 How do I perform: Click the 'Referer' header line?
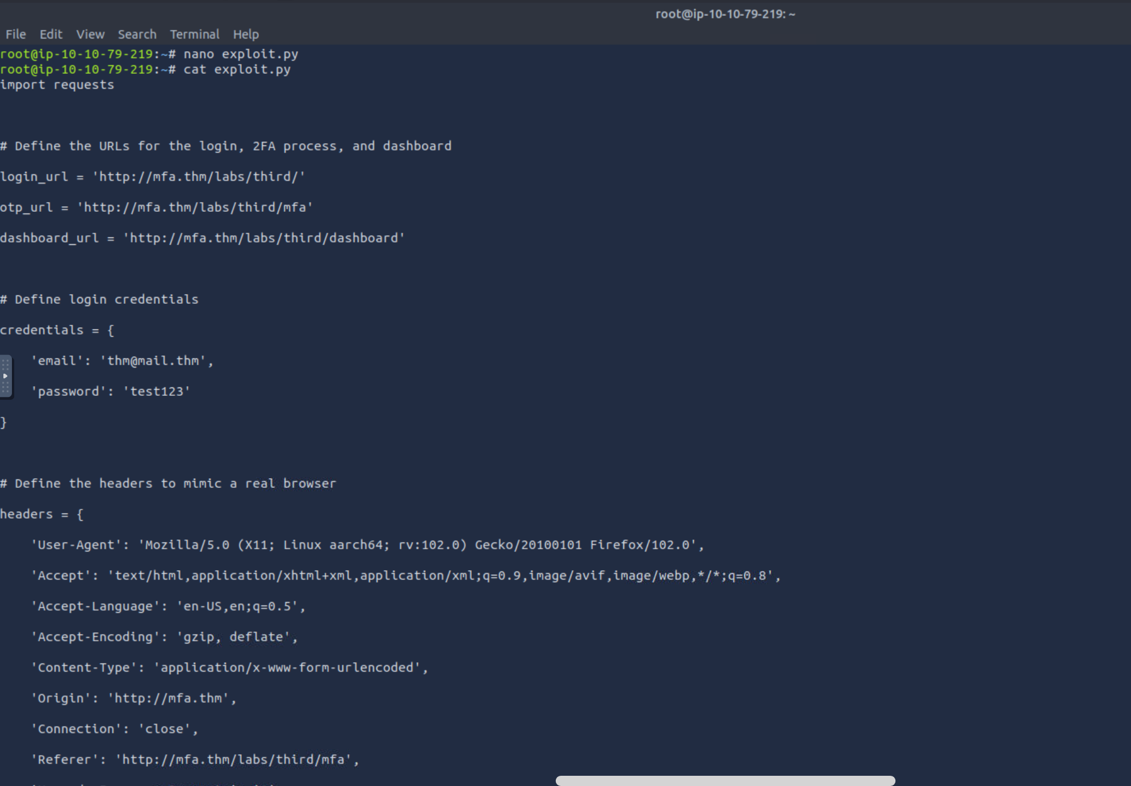click(195, 759)
